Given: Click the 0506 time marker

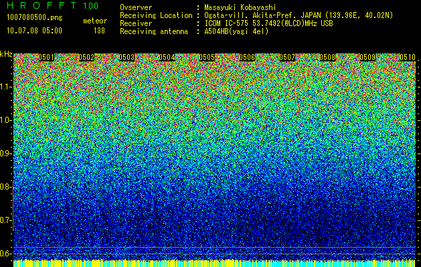Looking at the screenshot, I should [247, 57].
